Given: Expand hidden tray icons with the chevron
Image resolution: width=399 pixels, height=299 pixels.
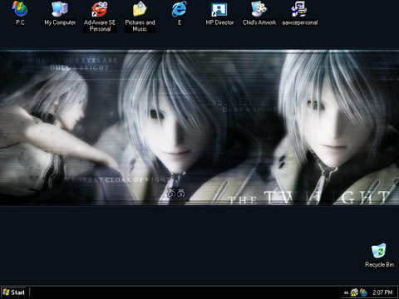Looking at the screenshot, I should tap(346, 292).
